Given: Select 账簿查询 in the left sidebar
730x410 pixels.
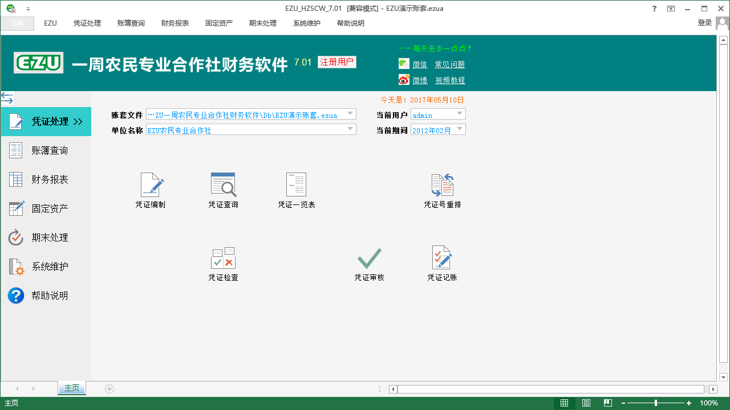Looking at the screenshot, I should pyautogui.click(x=46, y=150).
